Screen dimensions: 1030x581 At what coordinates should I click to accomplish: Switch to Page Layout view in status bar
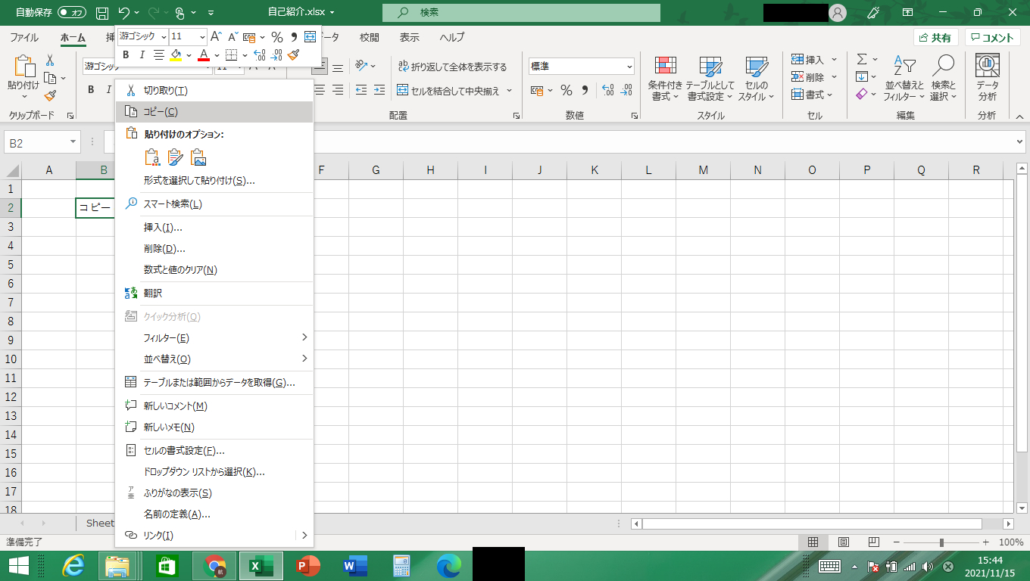pyautogui.click(x=843, y=542)
